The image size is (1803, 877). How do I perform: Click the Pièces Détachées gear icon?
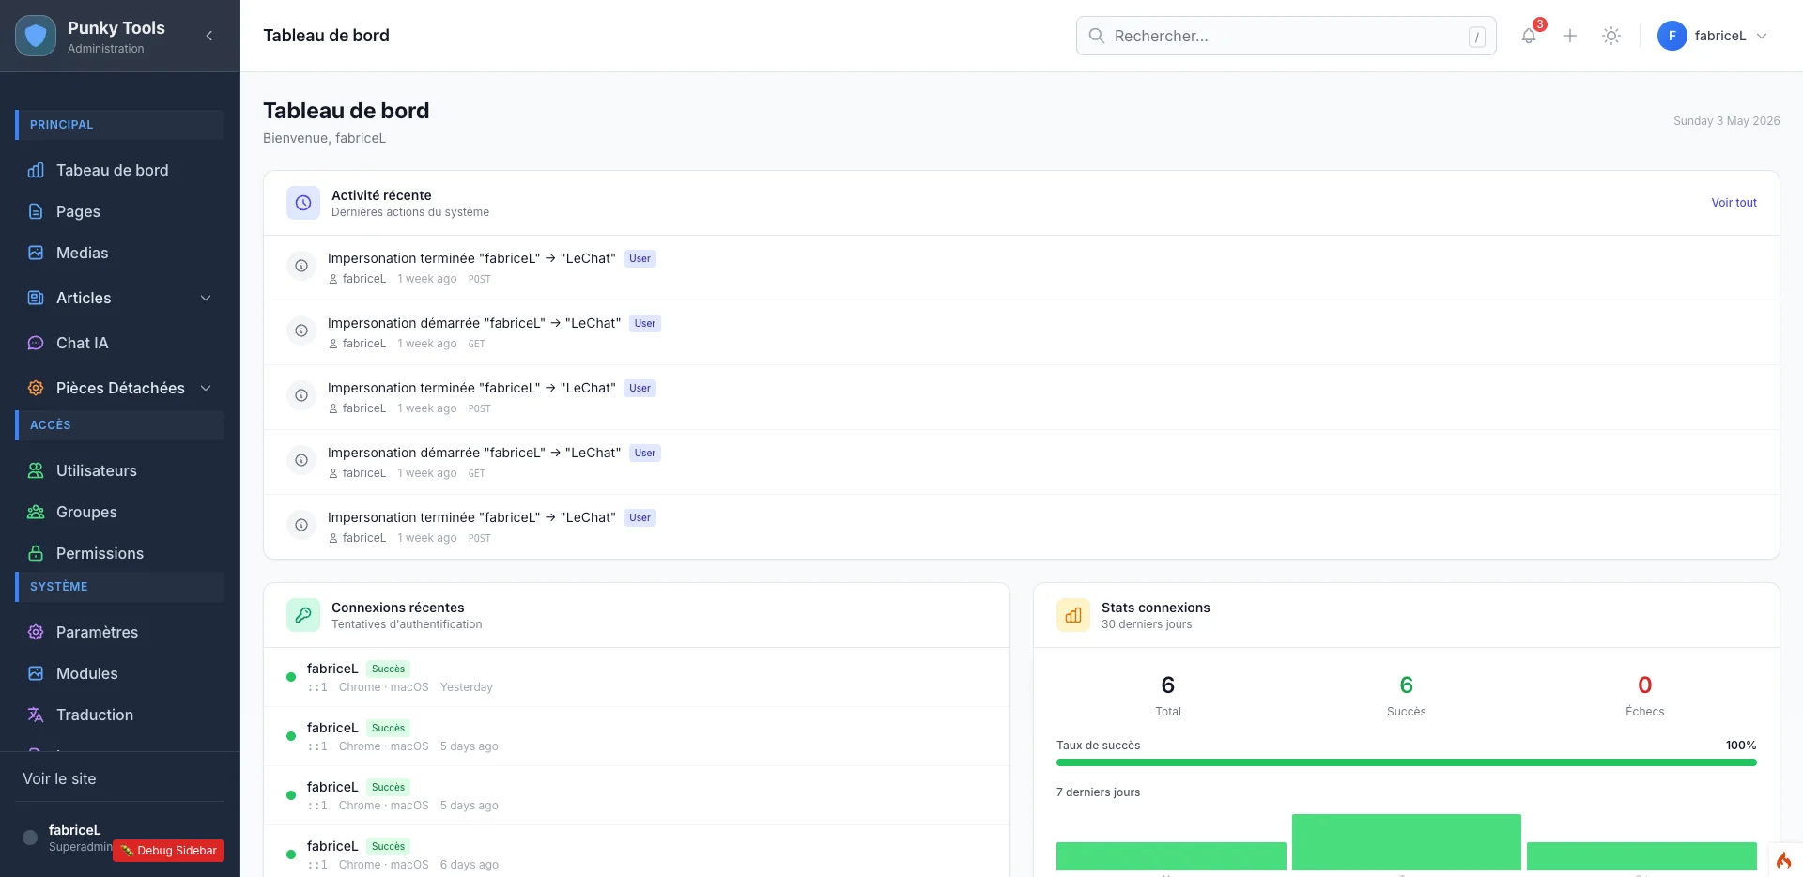coord(36,388)
